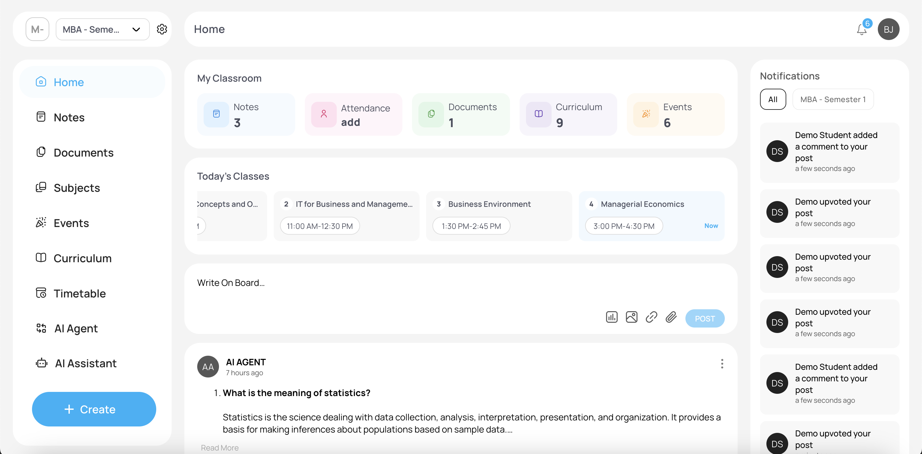Select the MBA - Semester 1 notifications filter

[833, 99]
